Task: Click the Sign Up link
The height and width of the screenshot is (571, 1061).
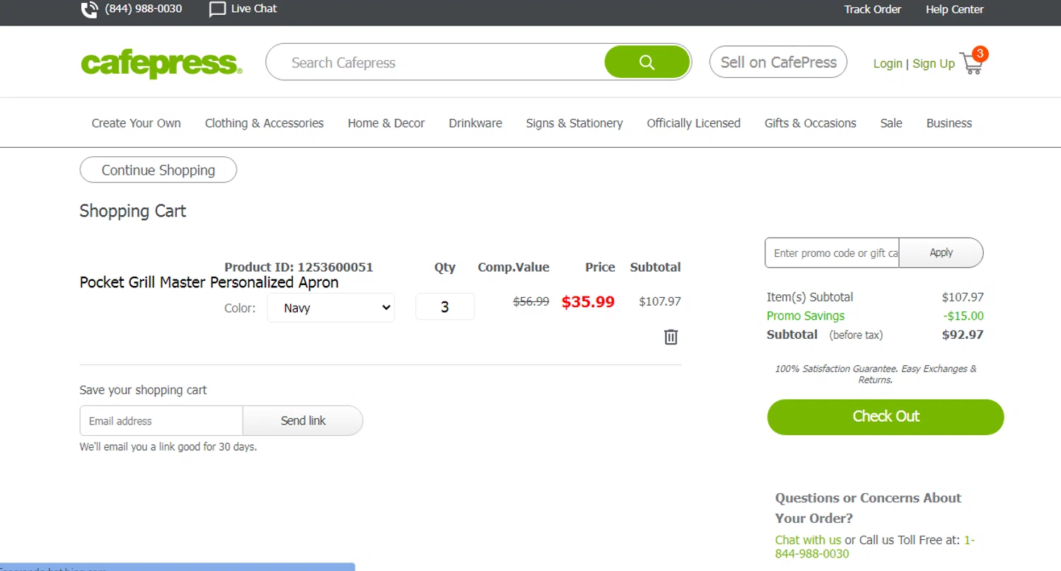Action: 933,64
